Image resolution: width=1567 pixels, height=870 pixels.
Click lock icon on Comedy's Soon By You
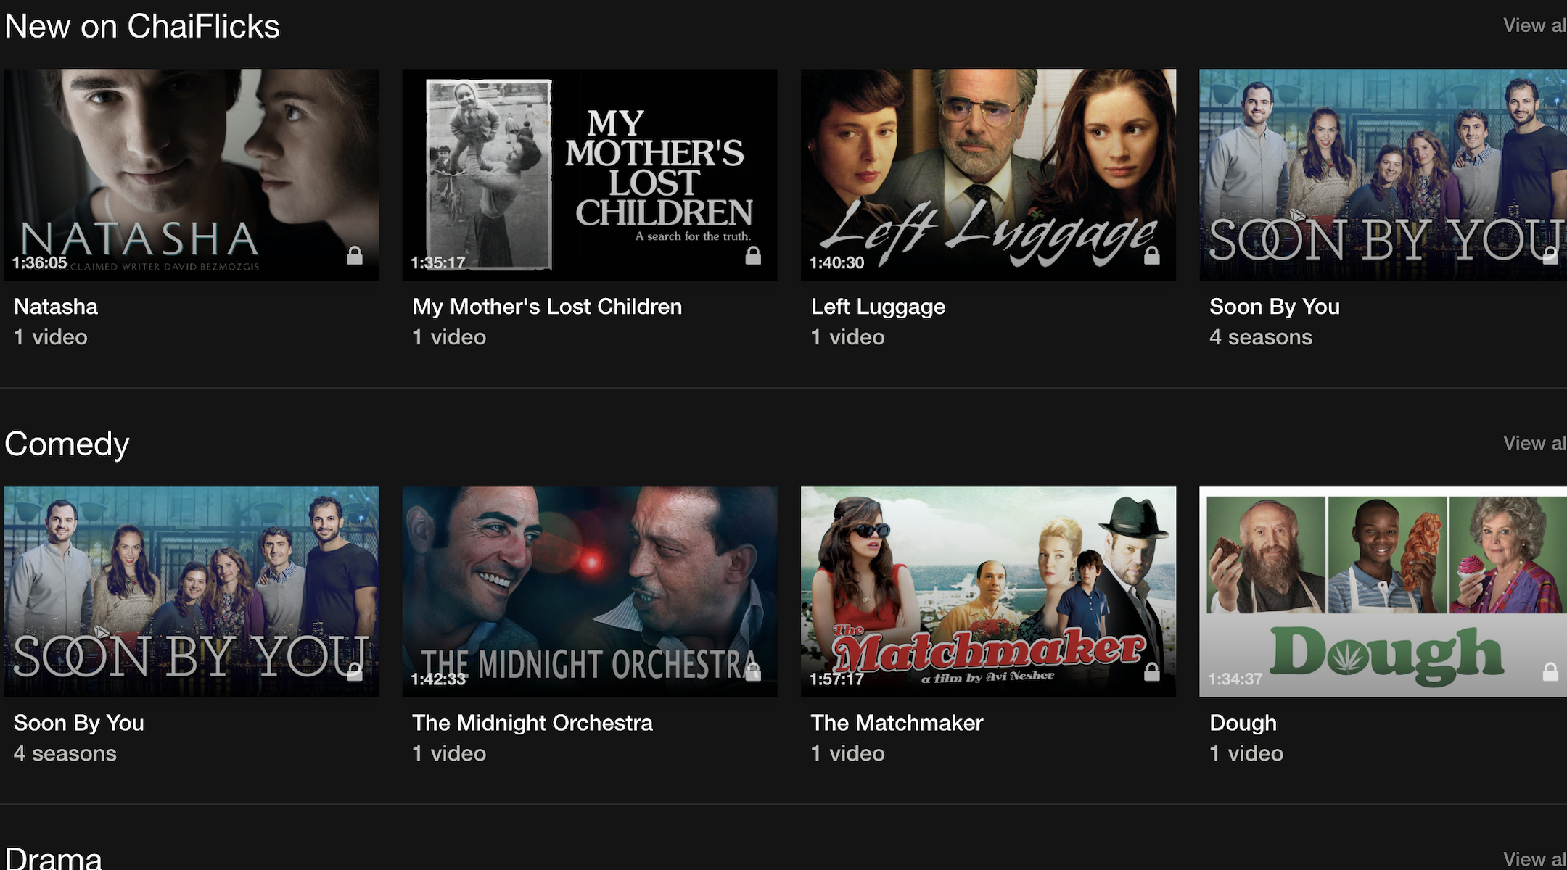point(354,673)
